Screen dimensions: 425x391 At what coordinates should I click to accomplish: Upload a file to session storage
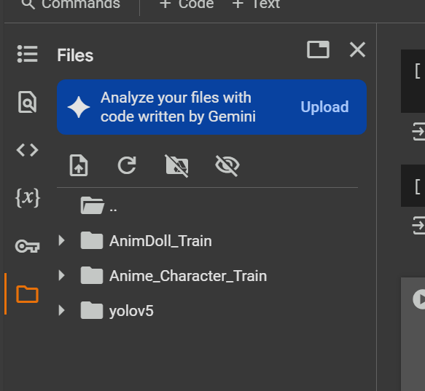pyautogui.click(x=79, y=165)
